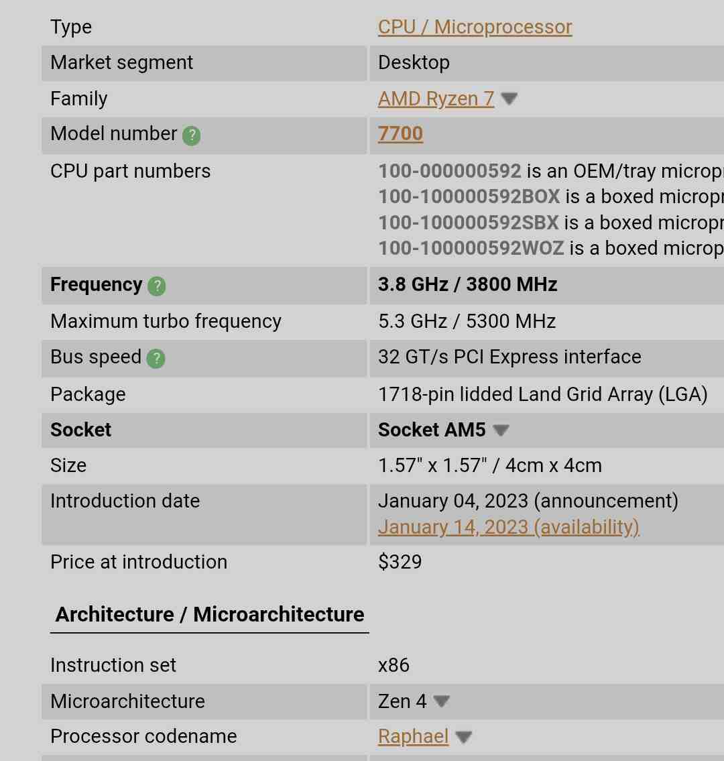Click part number 100-100000592BOX
The image size is (724, 761).
(469, 197)
